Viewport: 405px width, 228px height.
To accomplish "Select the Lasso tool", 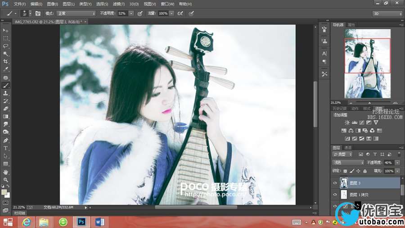I will click(x=5, y=46).
